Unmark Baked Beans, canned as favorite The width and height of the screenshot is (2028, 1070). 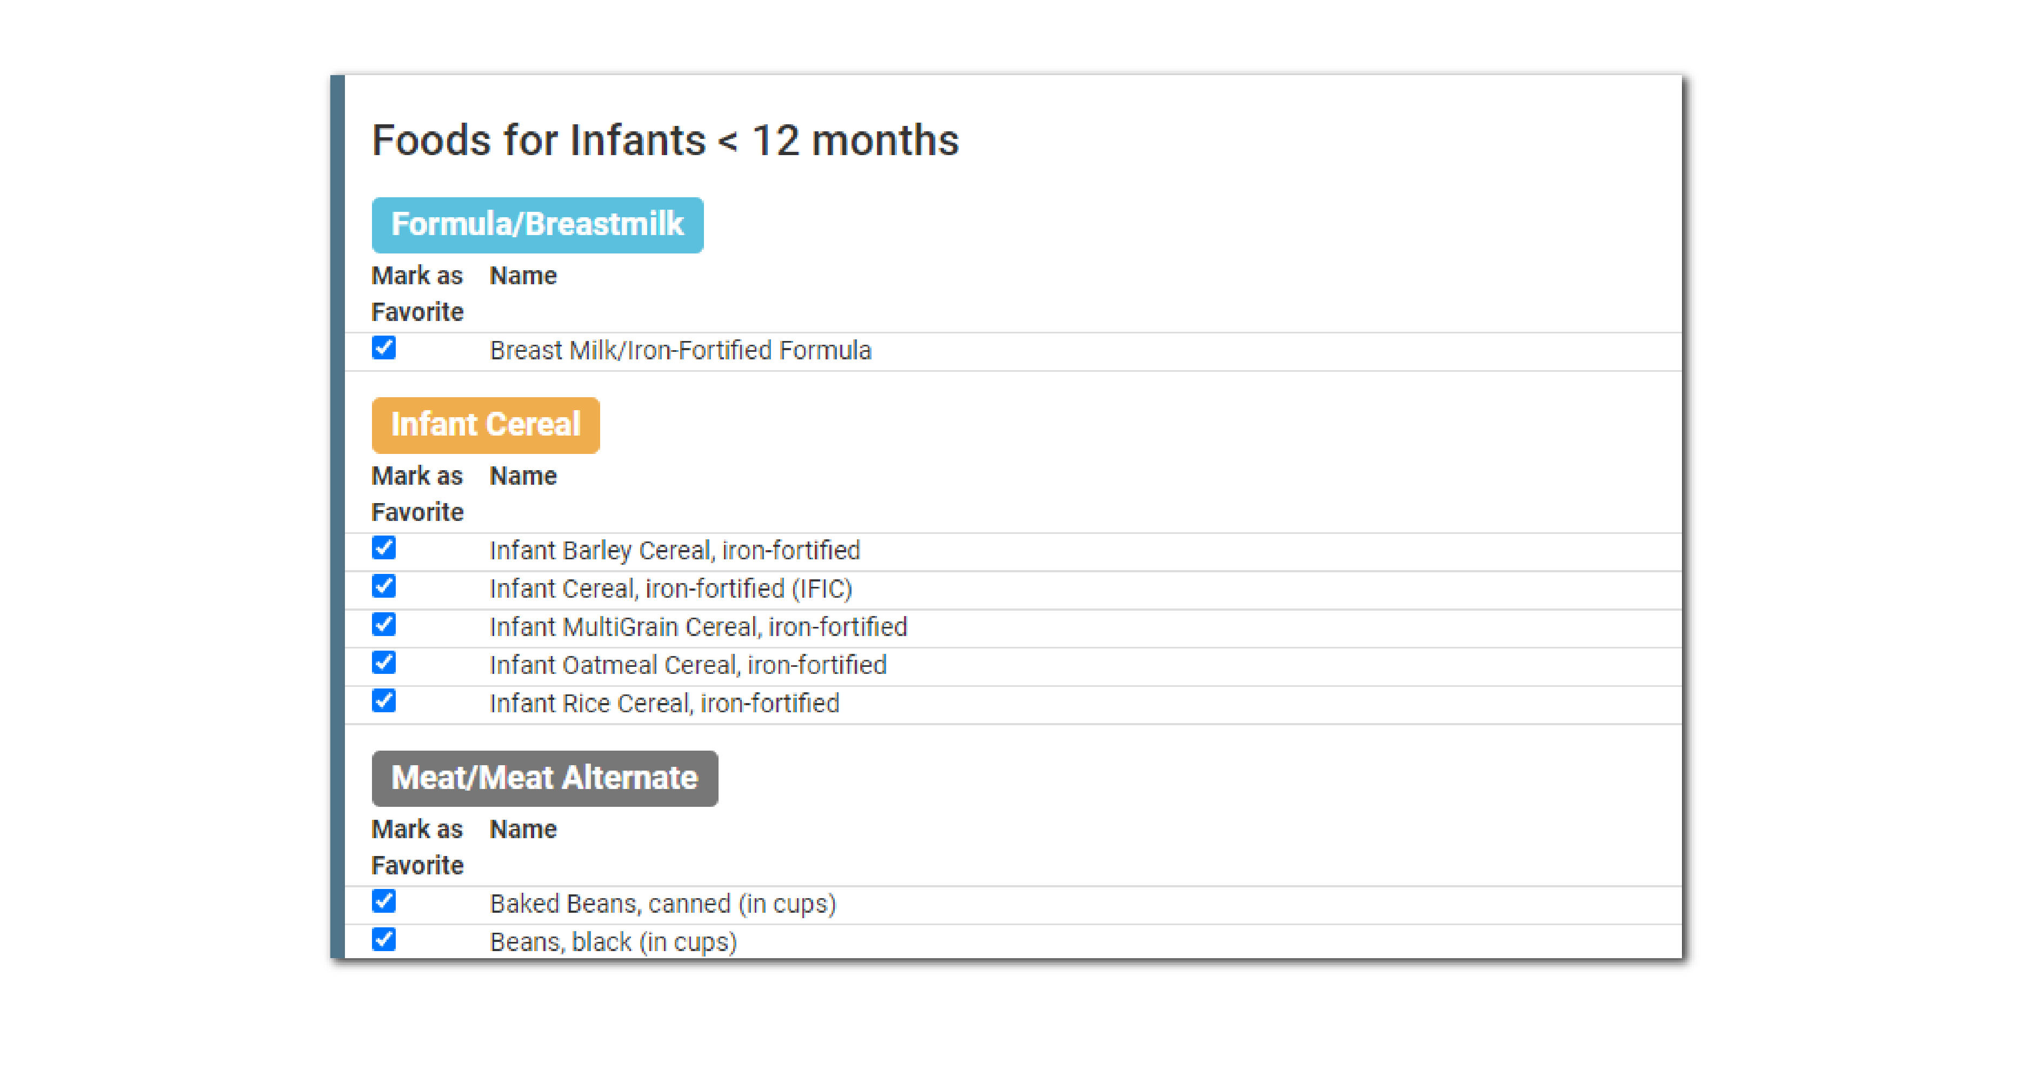[x=384, y=901]
